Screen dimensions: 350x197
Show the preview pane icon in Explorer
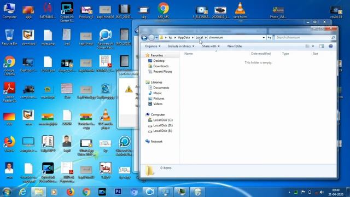tap(322, 46)
